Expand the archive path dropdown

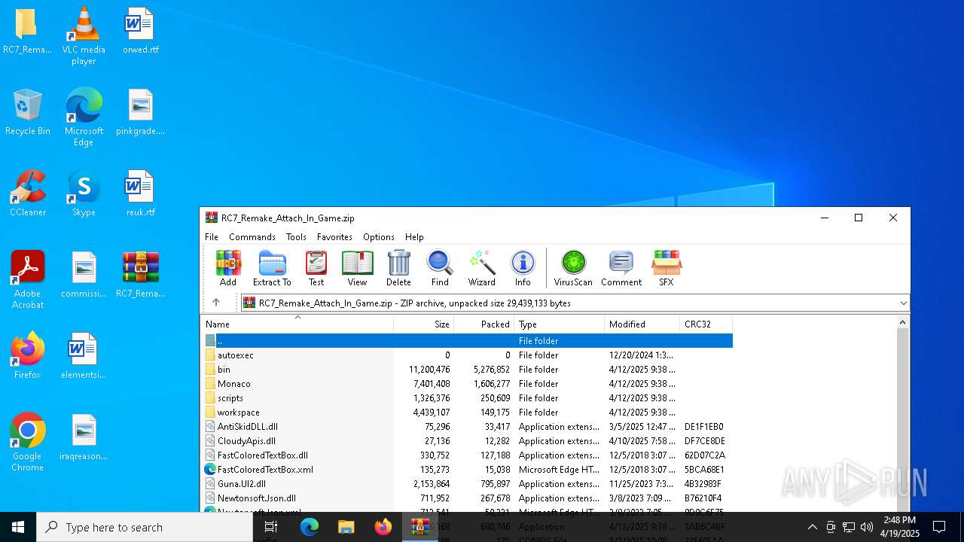tap(903, 303)
